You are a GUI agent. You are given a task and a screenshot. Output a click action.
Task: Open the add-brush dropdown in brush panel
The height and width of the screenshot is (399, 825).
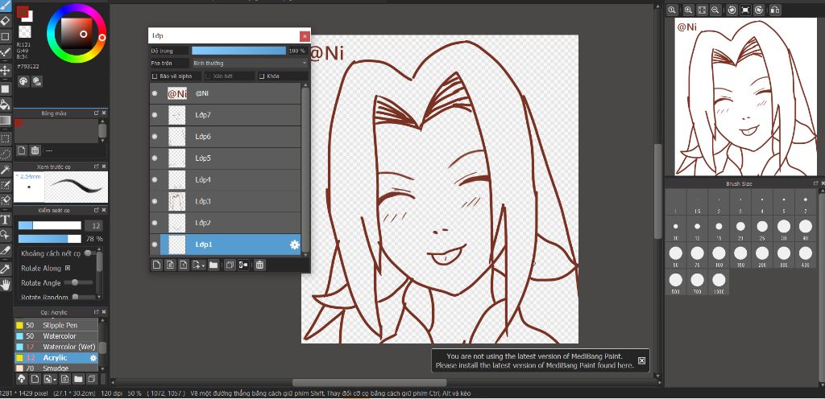[55, 379]
